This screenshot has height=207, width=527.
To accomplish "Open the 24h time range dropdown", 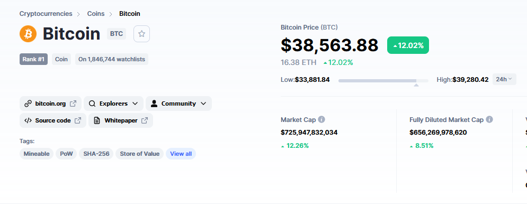I will point(504,79).
